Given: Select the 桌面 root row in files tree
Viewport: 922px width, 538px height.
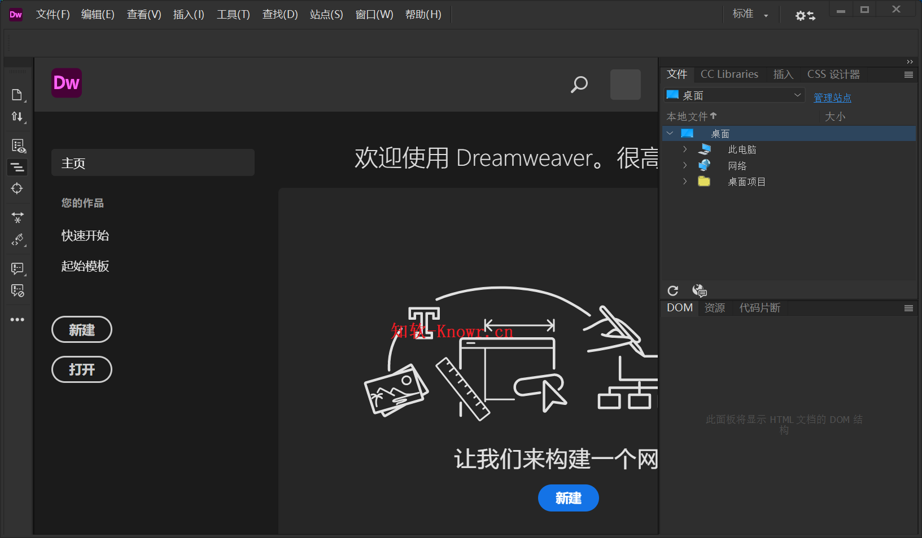Looking at the screenshot, I should [789, 134].
